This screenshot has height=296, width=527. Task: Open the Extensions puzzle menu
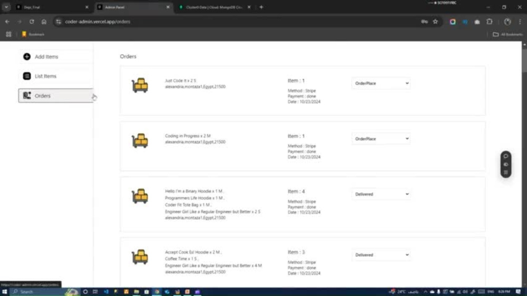click(x=490, y=22)
